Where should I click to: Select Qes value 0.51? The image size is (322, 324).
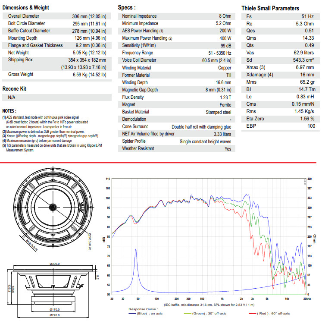(309, 31)
